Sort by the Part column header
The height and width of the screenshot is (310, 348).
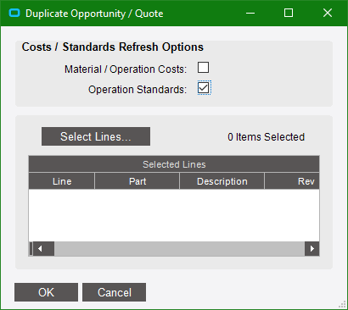tap(138, 181)
